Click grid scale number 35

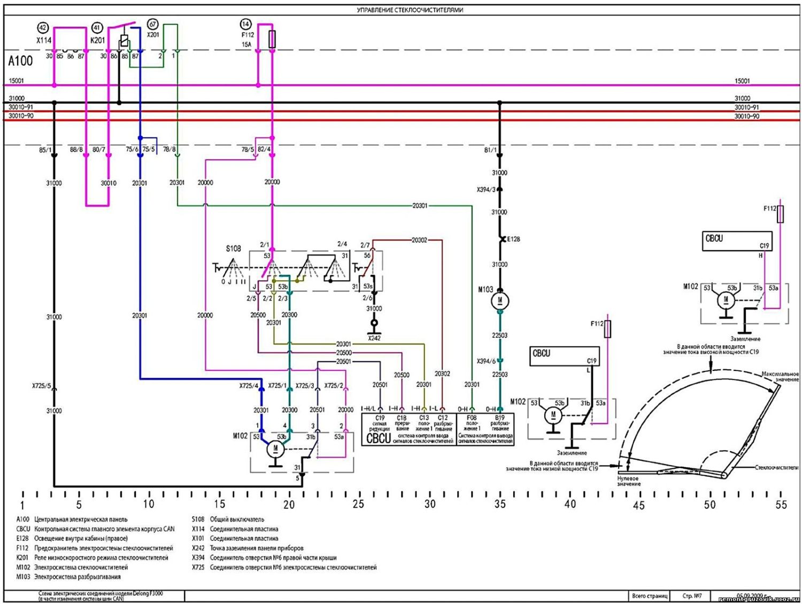tap(500, 504)
